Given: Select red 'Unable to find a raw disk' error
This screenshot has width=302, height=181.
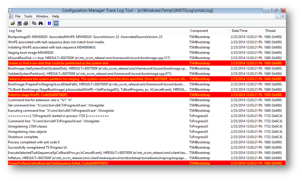Looking at the screenshot, I should pos(147,63).
